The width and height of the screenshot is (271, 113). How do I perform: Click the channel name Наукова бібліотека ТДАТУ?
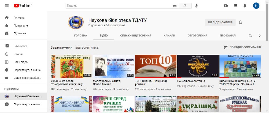tap(117, 20)
